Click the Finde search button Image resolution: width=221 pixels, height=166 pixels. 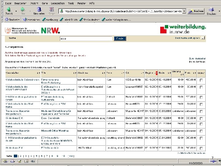pyautogui.click(x=120, y=38)
